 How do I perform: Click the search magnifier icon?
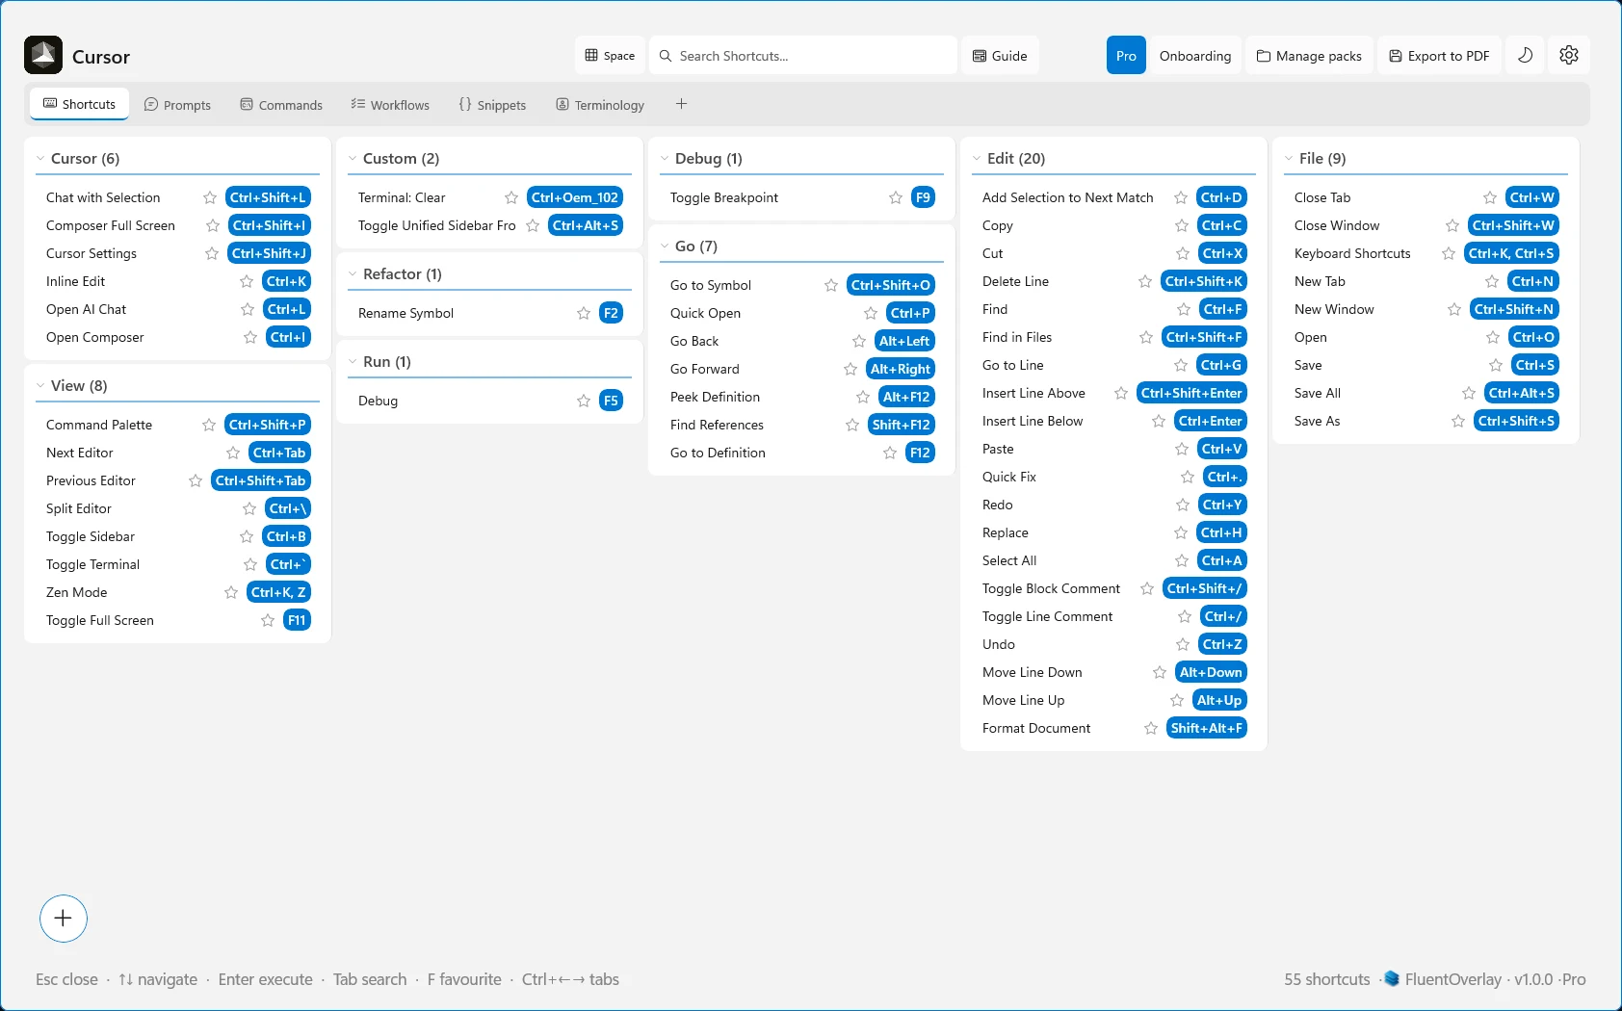pos(666,56)
